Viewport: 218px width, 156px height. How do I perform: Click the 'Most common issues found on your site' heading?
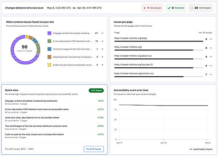click(x=30, y=22)
